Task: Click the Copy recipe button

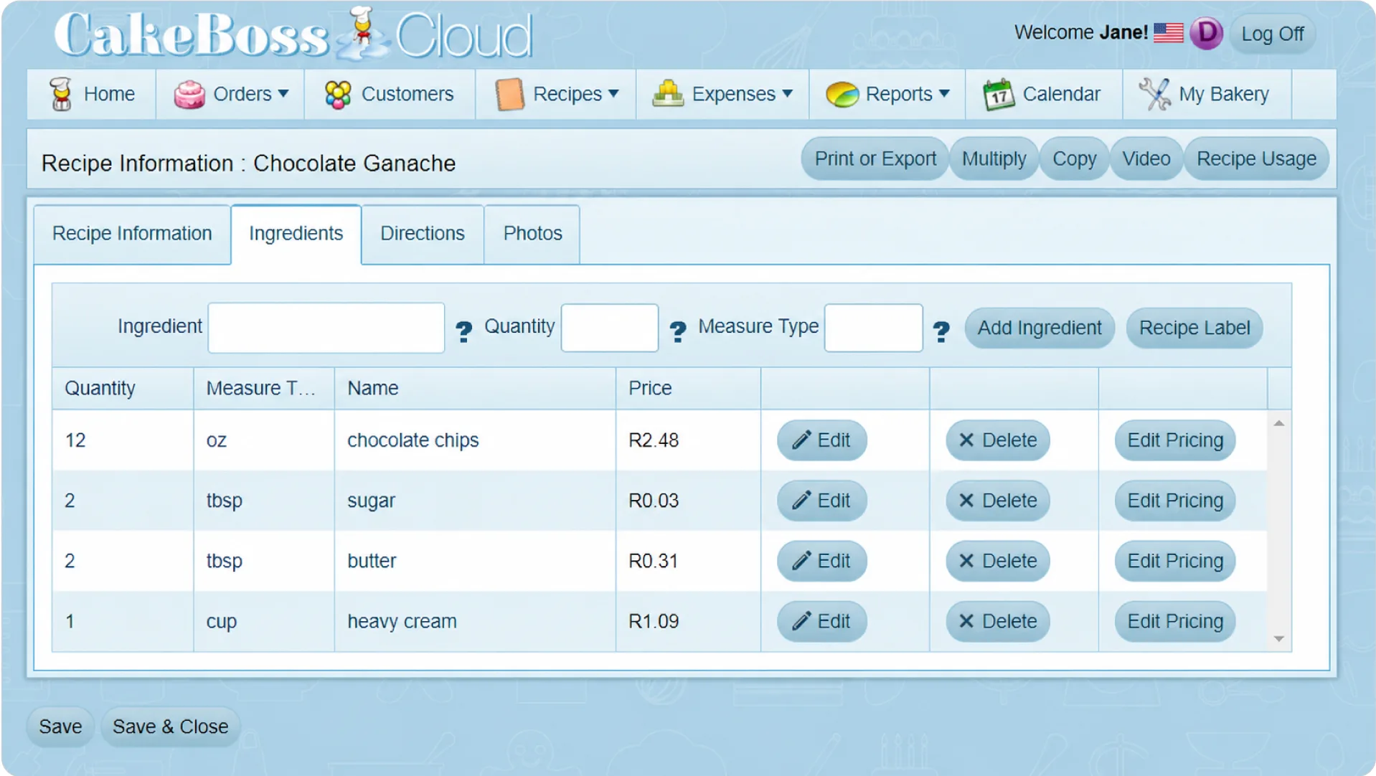Action: [x=1074, y=158]
